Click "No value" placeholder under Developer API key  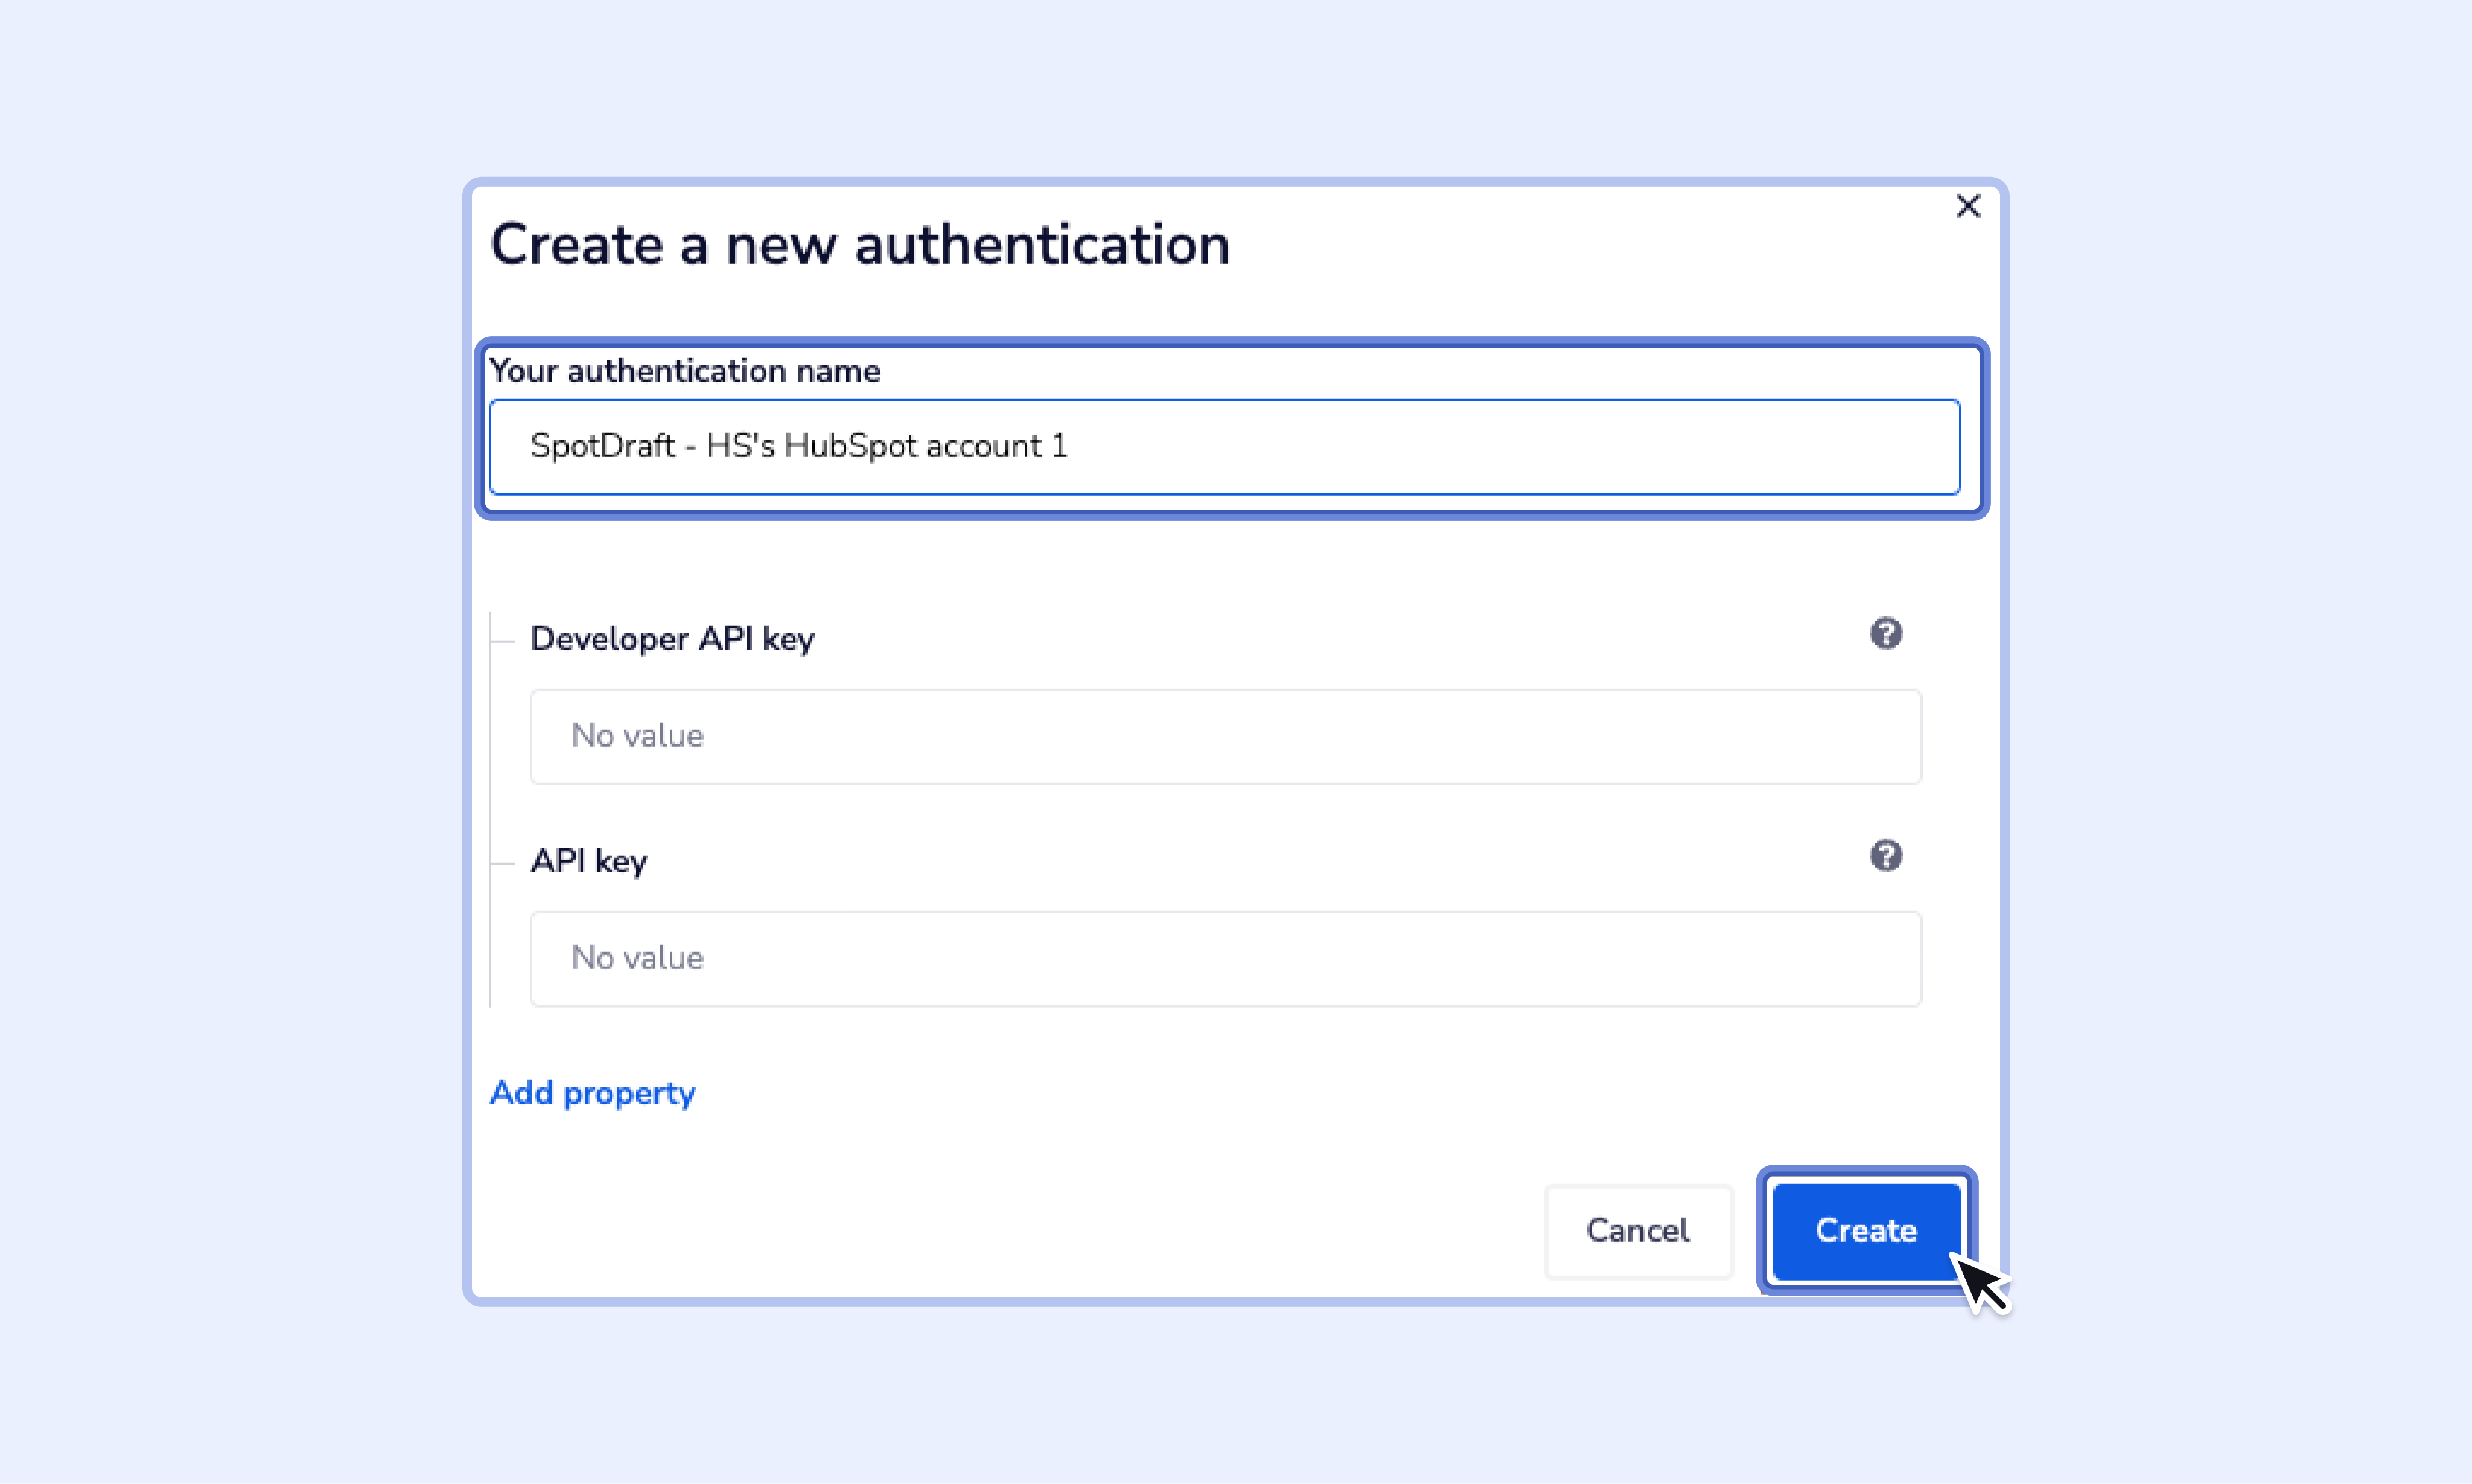pos(637,736)
